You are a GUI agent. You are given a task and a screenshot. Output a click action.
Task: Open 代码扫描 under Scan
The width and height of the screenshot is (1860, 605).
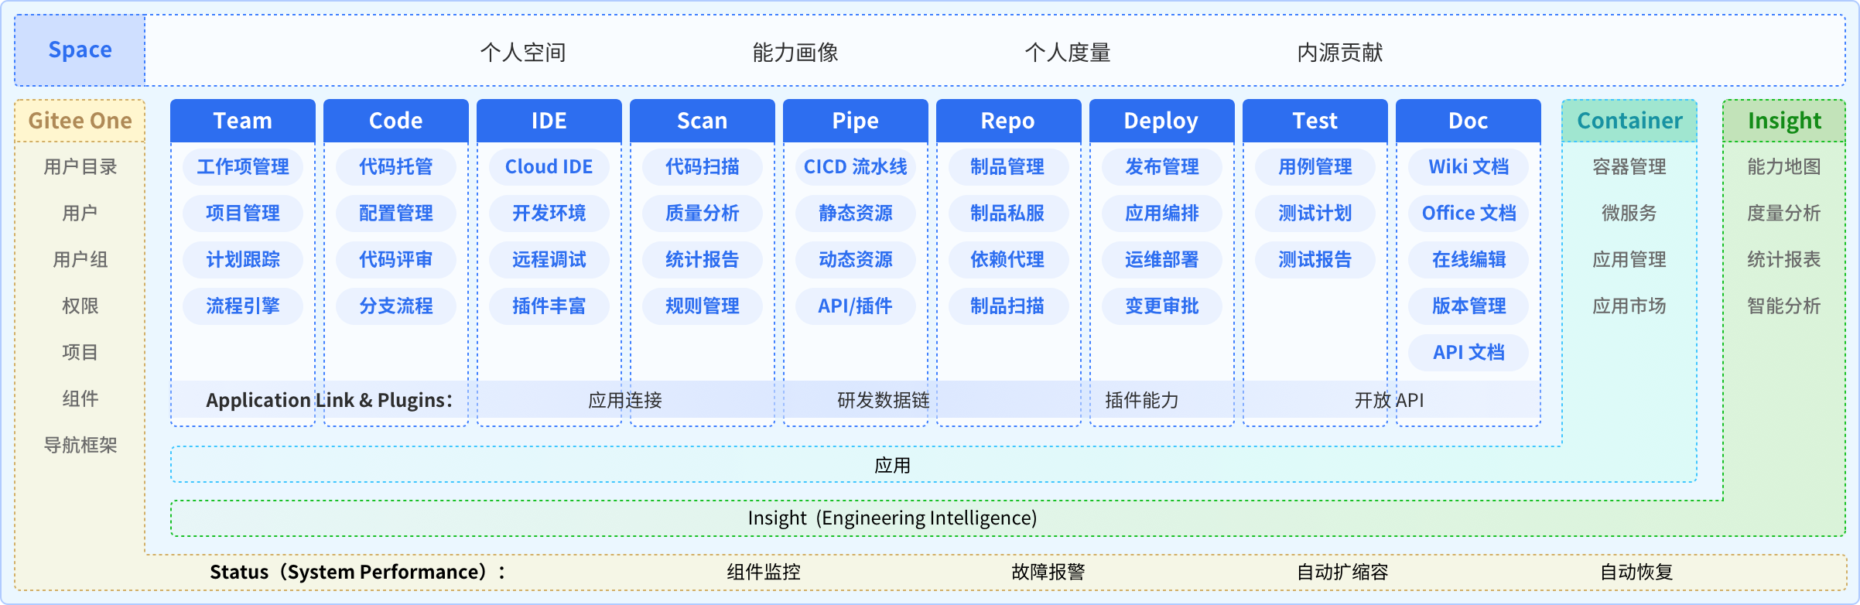pyautogui.click(x=703, y=167)
